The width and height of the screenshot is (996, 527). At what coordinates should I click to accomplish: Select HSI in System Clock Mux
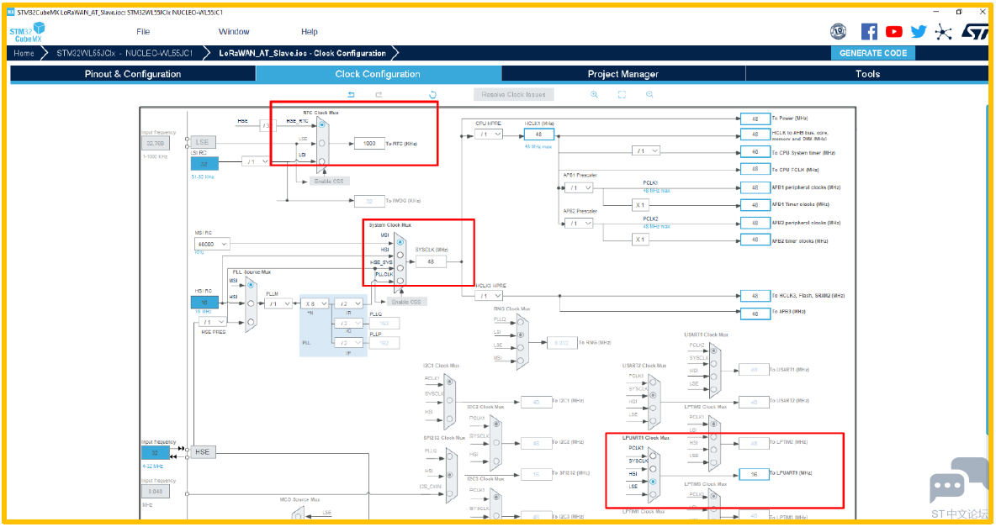point(400,255)
